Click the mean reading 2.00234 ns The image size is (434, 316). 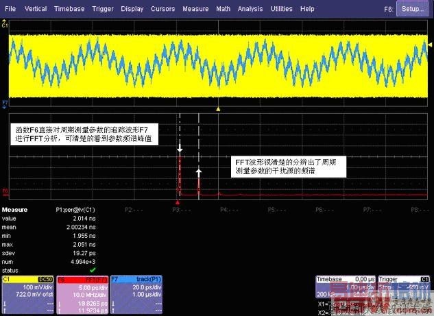pos(81,227)
